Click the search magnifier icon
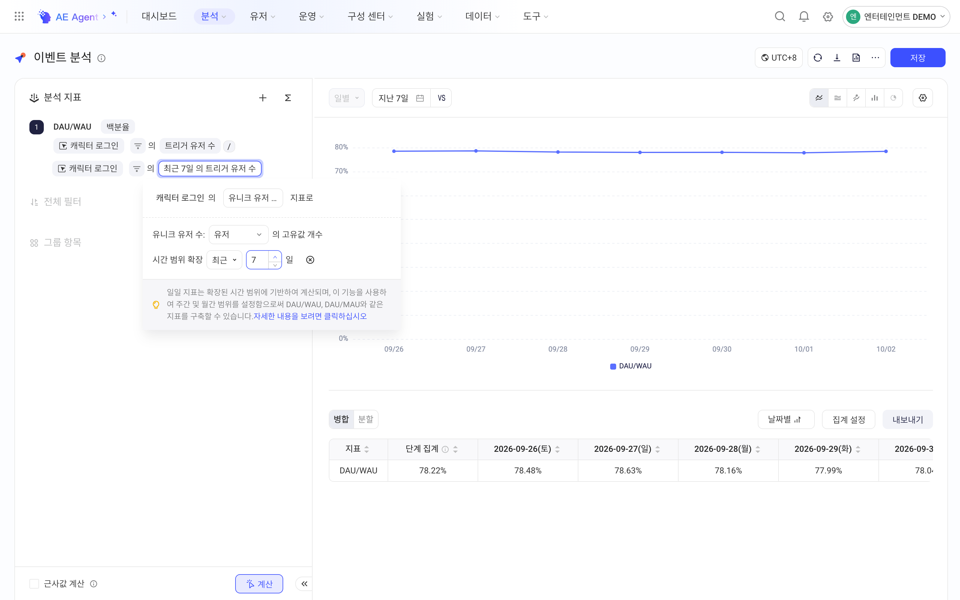The image size is (960, 600). (780, 16)
